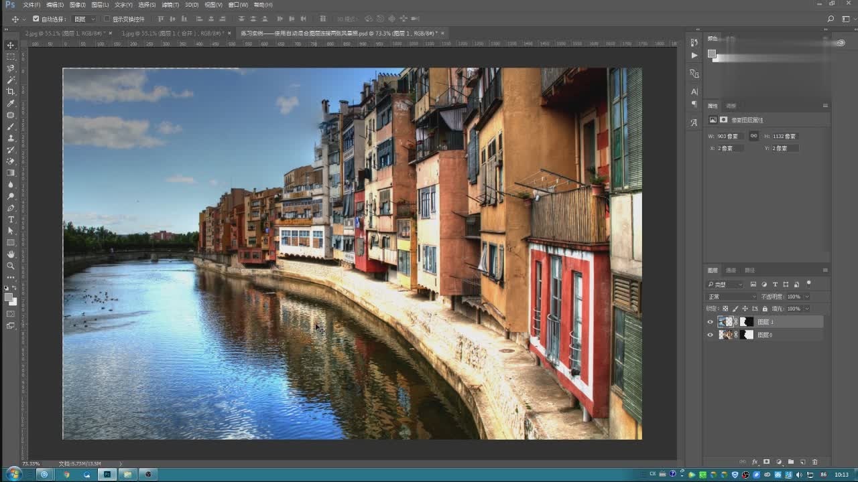Select the Clone Stamp tool
The height and width of the screenshot is (482, 858).
point(11,138)
